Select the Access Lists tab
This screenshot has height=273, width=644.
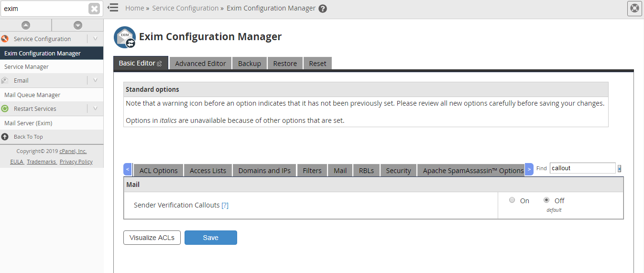click(x=208, y=171)
